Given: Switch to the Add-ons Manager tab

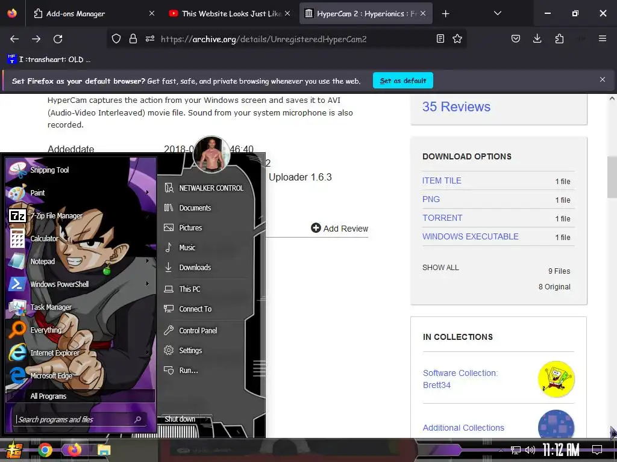Looking at the screenshot, I should [x=92, y=13].
